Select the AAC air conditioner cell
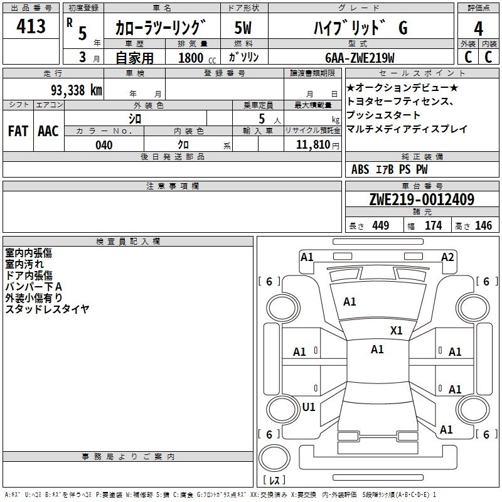This screenshot has height=502, width=502. click(x=48, y=131)
